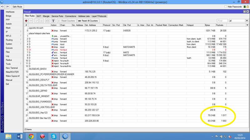The image size is (250, 140).
Task: Open the filter funnel icon
Action: [53, 21]
